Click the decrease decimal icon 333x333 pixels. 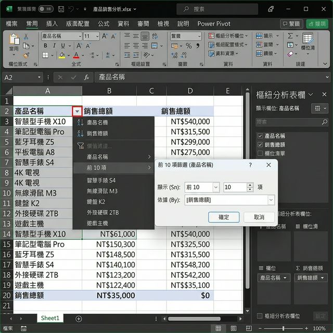[x=184, y=55]
